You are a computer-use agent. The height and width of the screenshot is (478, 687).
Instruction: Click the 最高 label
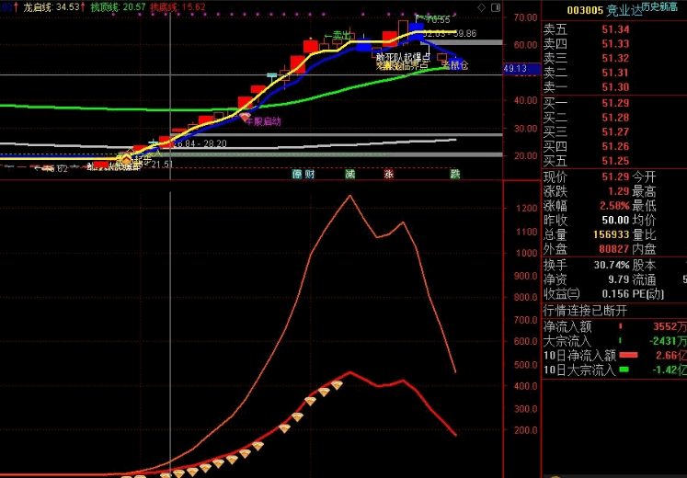644,191
